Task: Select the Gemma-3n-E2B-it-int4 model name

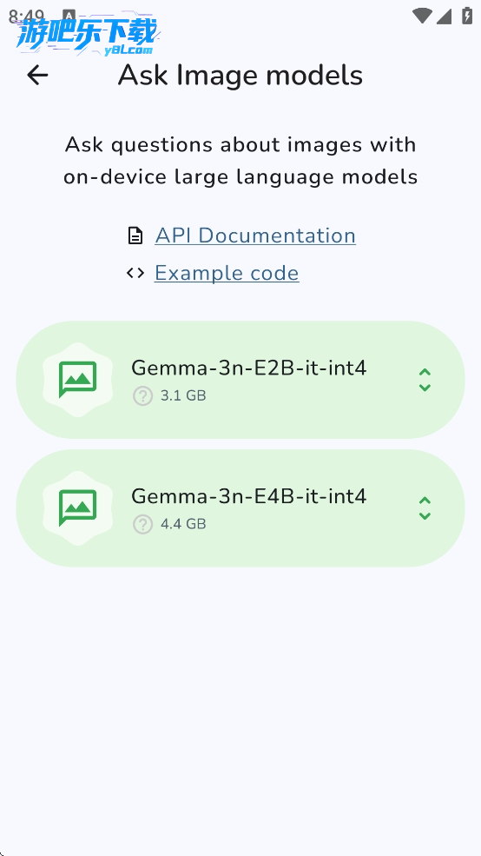Action: pyautogui.click(x=248, y=368)
